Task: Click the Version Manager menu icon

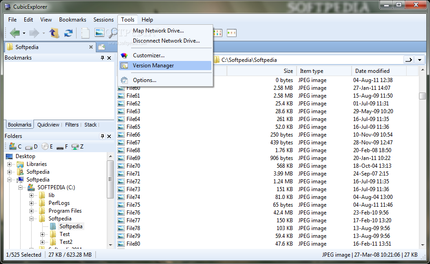Action: (124, 66)
